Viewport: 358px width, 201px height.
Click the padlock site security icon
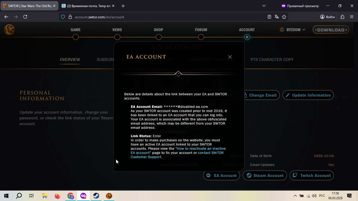click(70, 17)
